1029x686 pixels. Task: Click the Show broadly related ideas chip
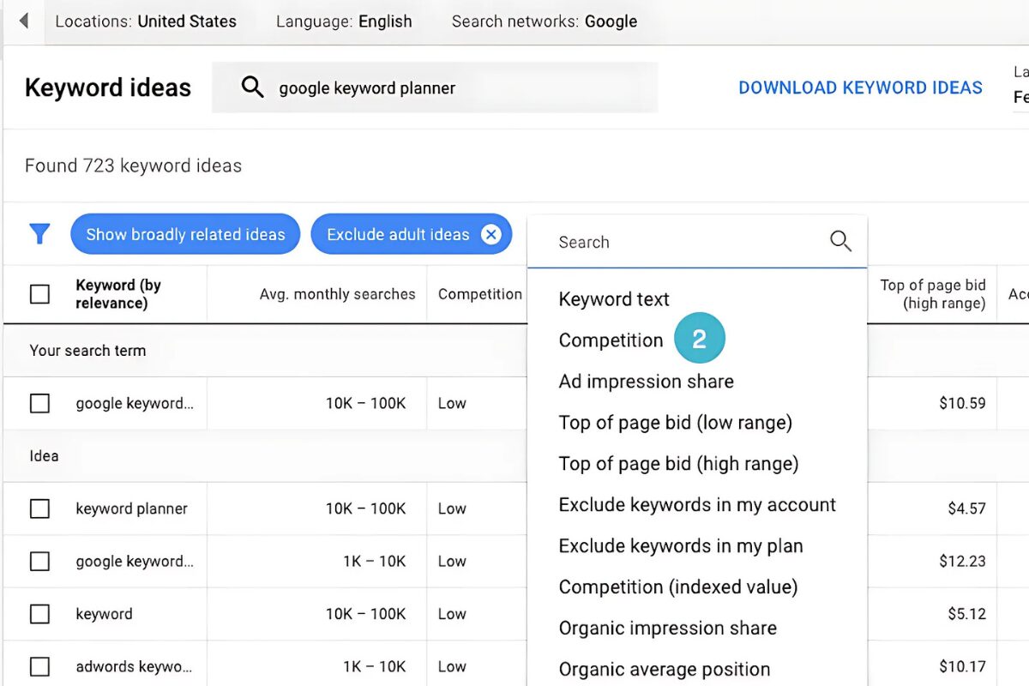click(x=185, y=234)
